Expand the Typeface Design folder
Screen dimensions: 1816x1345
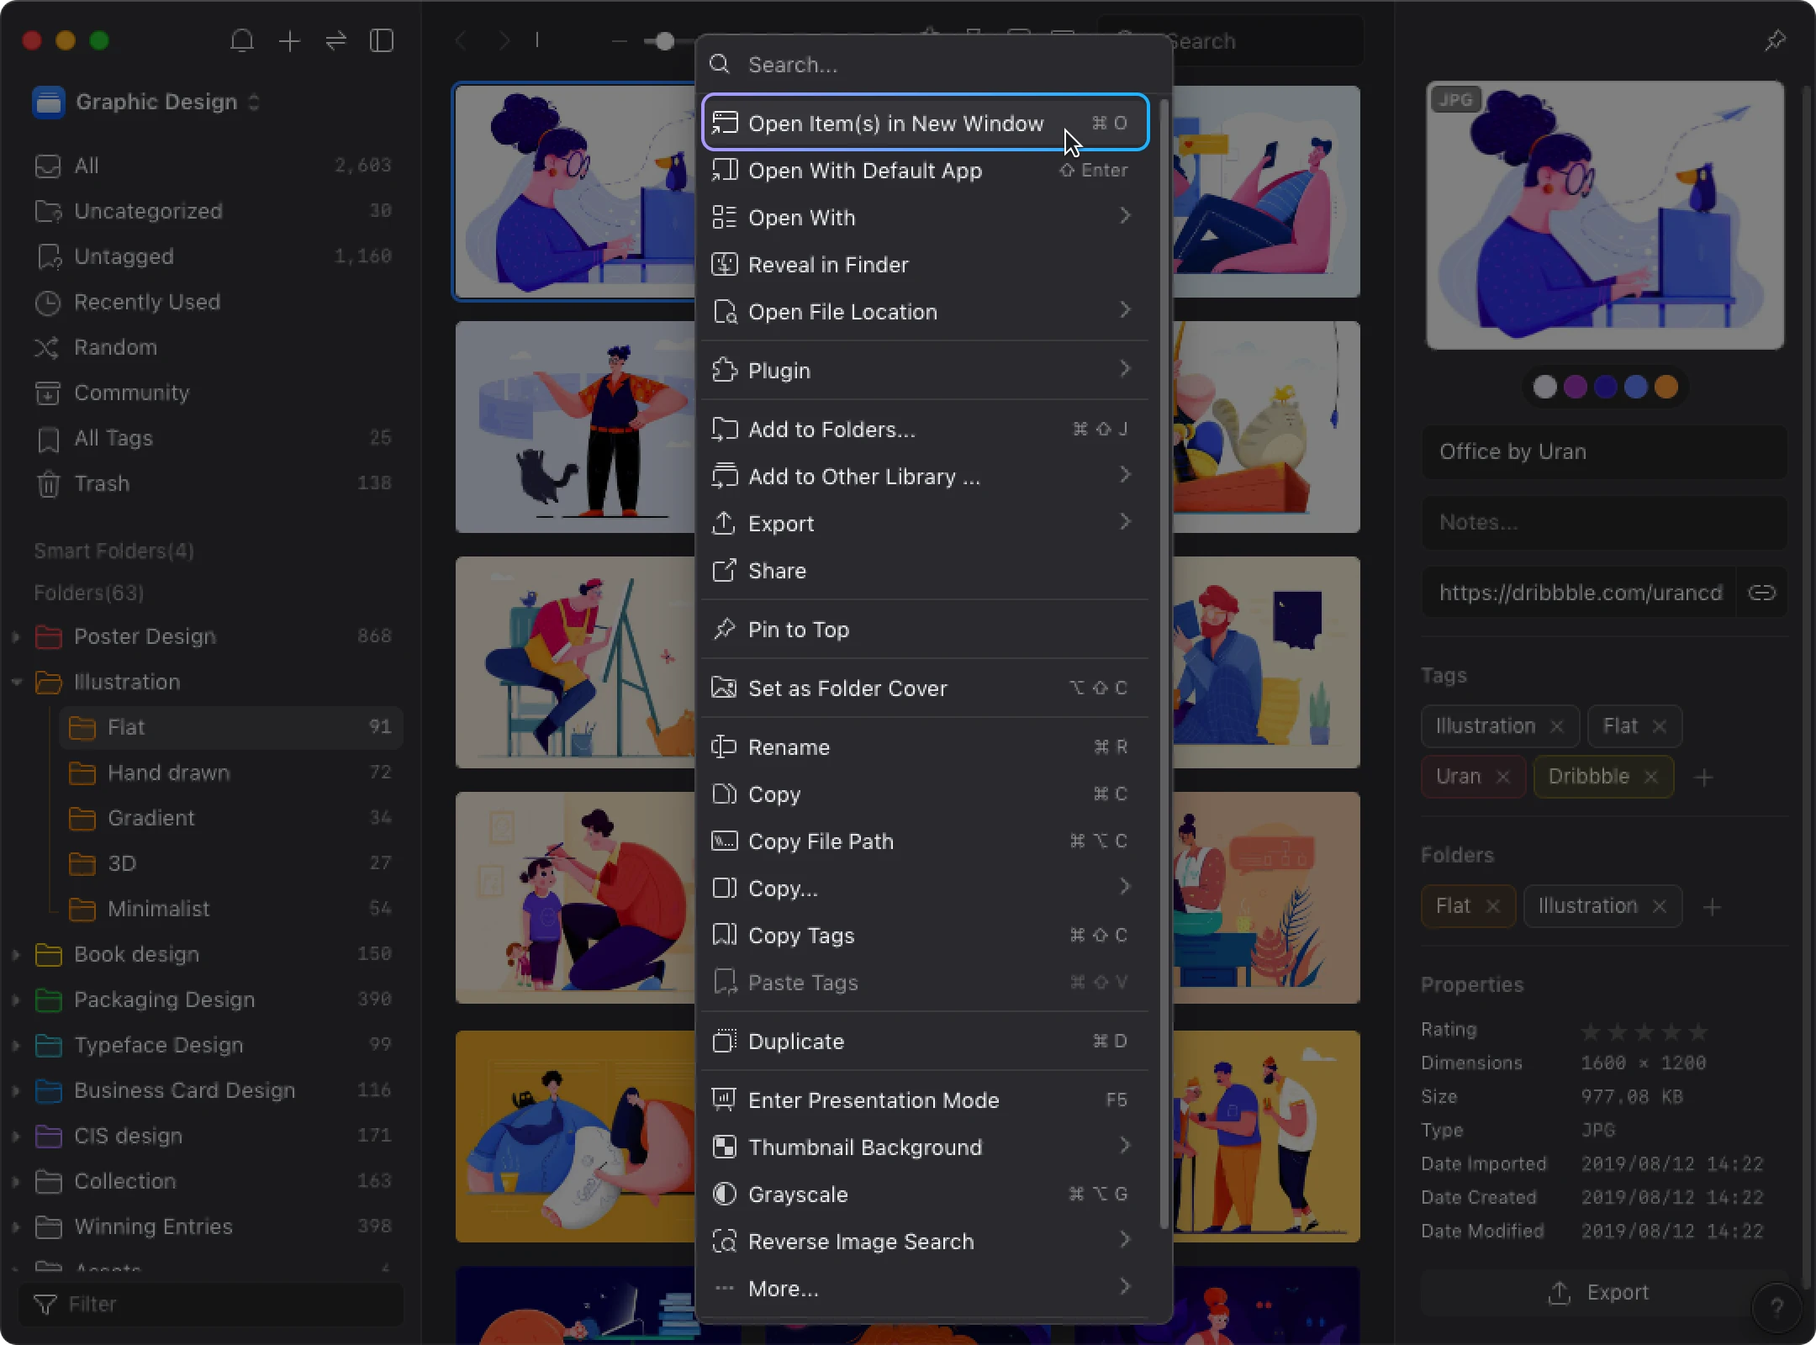tap(16, 1045)
